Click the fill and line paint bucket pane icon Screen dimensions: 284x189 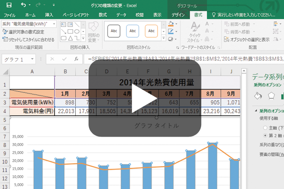pos(258,96)
